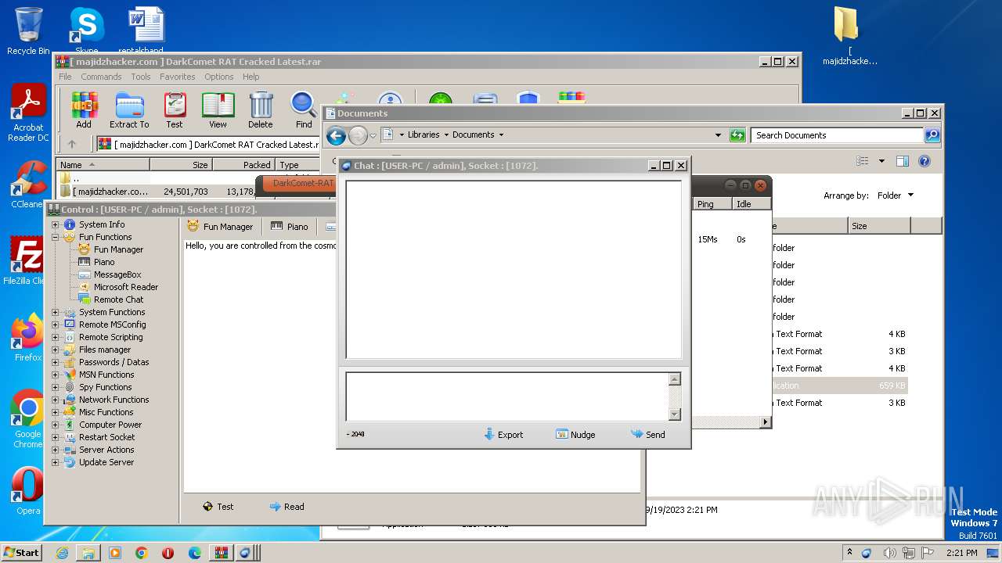1002x563 pixels.
Task: Toggle preview pane icon in Documents
Action: coord(903,161)
